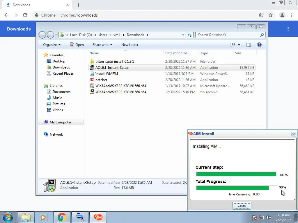The width and height of the screenshot is (298, 223).
Task: Click the search magnifier icon in Explorer
Action: coord(262,35)
